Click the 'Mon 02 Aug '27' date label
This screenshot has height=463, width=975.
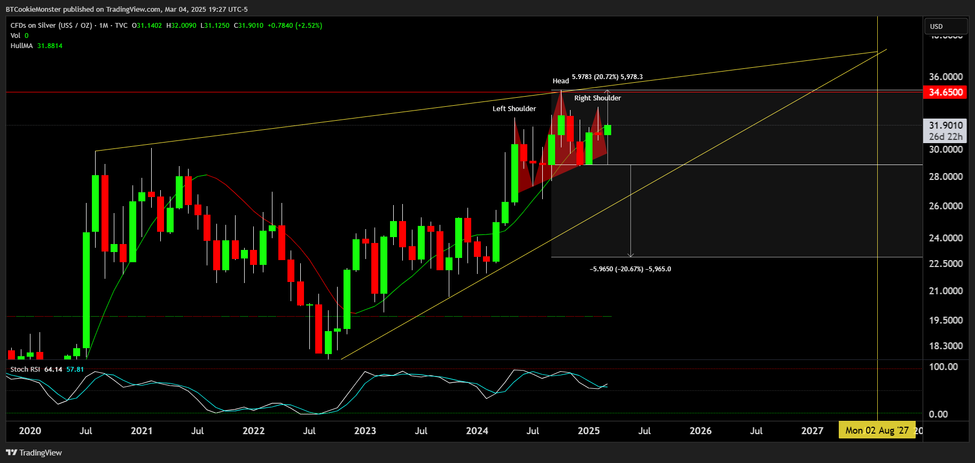tap(877, 430)
